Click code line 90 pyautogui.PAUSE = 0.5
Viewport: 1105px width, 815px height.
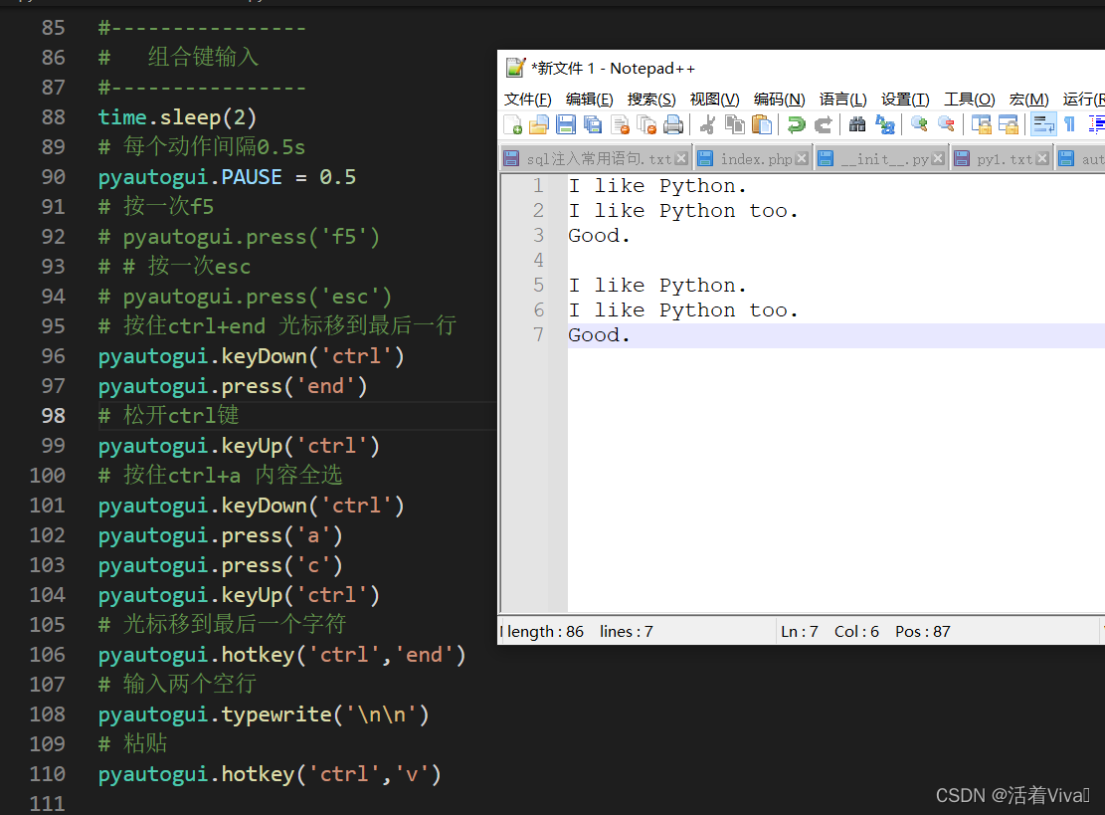point(227,177)
